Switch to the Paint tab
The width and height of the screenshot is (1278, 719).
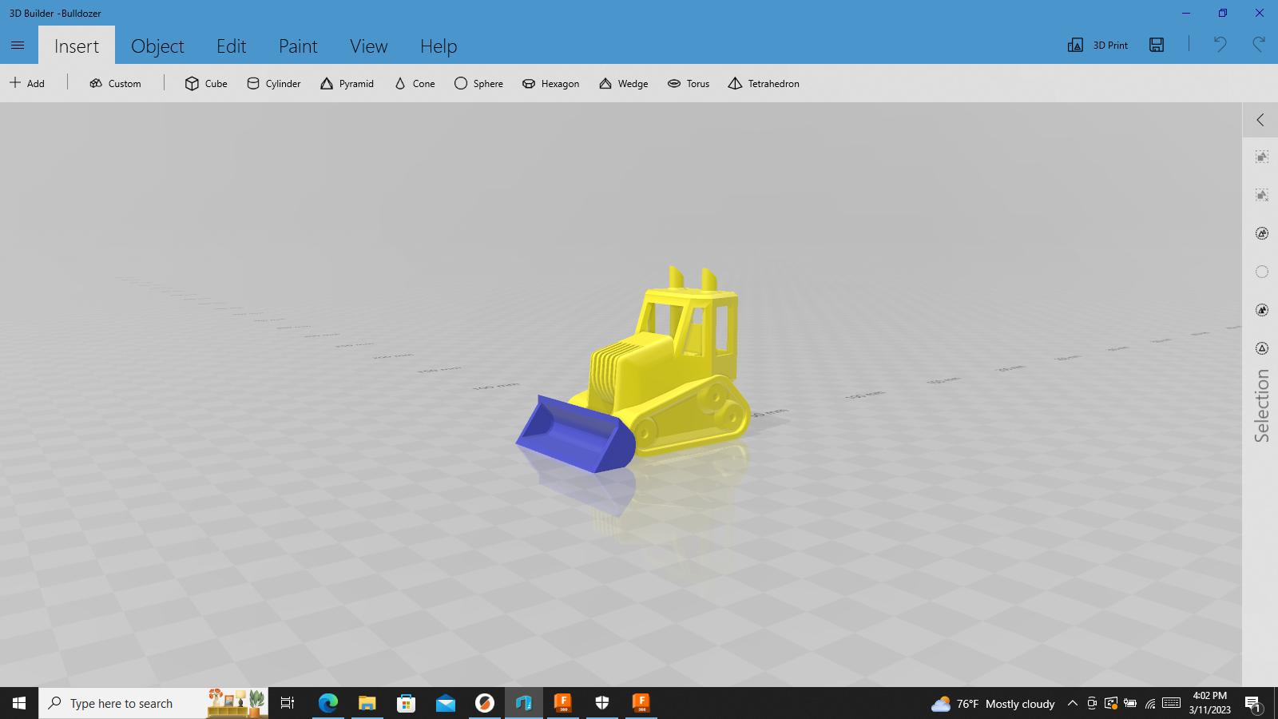[298, 46]
